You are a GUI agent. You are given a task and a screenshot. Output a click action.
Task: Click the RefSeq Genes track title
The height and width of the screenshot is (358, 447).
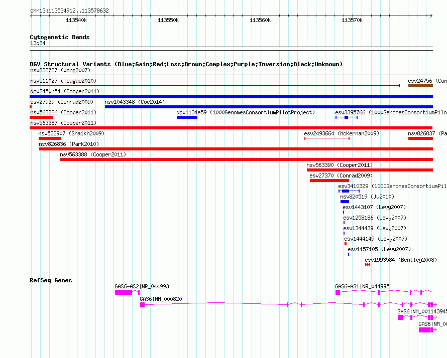tap(51, 280)
